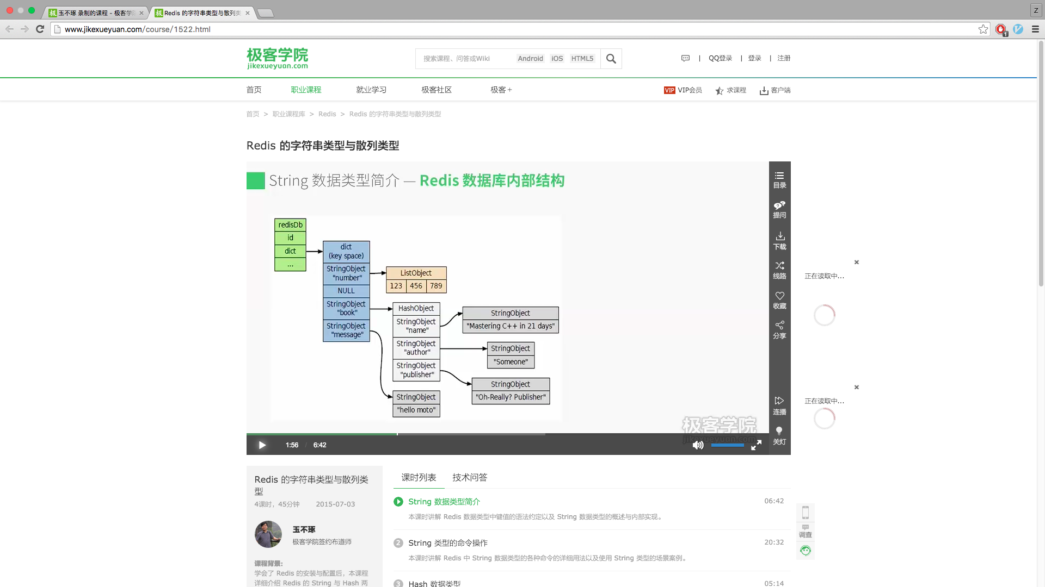Add course to favorites with 收藏 heart
The image size is (1045, 587).
click(x=779, y=299)
